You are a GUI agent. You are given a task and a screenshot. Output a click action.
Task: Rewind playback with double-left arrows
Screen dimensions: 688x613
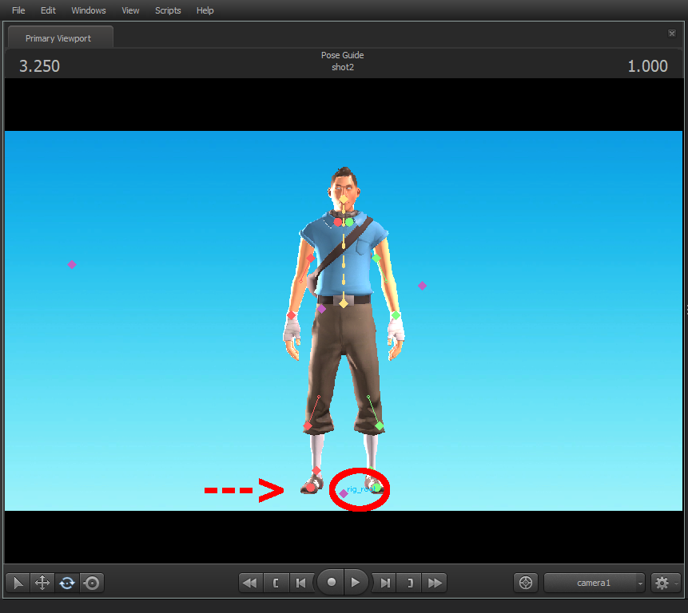251,583
